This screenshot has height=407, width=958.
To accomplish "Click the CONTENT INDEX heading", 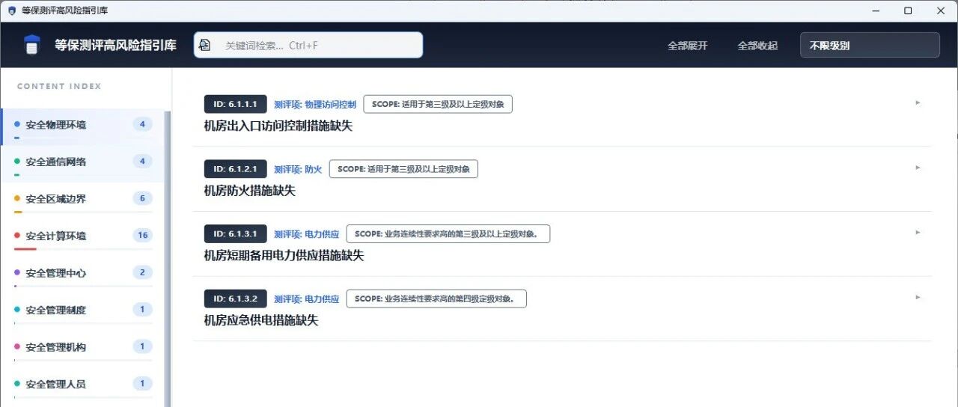I will point(59,86).
